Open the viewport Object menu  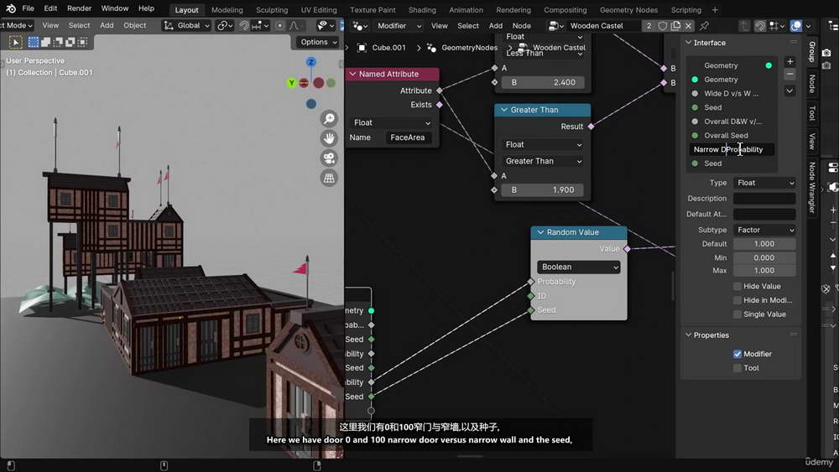[134, 25]
